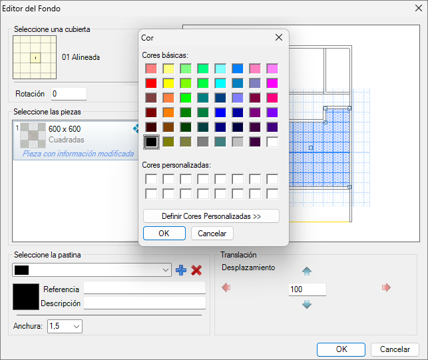The height and width of the screenshot is (360, 428).
Task: Click Cancelar in Editor del Fondo window
Action: [395, 349]
